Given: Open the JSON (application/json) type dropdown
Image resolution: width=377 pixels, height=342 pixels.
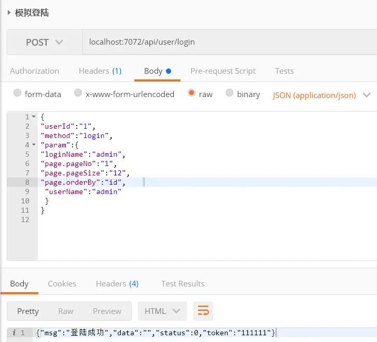Looking at the screenshot, I should 321,95.
